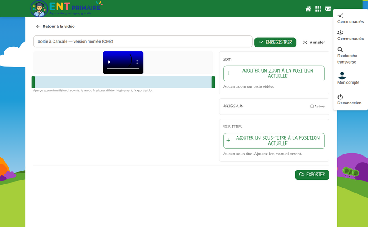368x227 pixels.
Task: Open the messaging envelope icon
Action: tap(328, 9)
